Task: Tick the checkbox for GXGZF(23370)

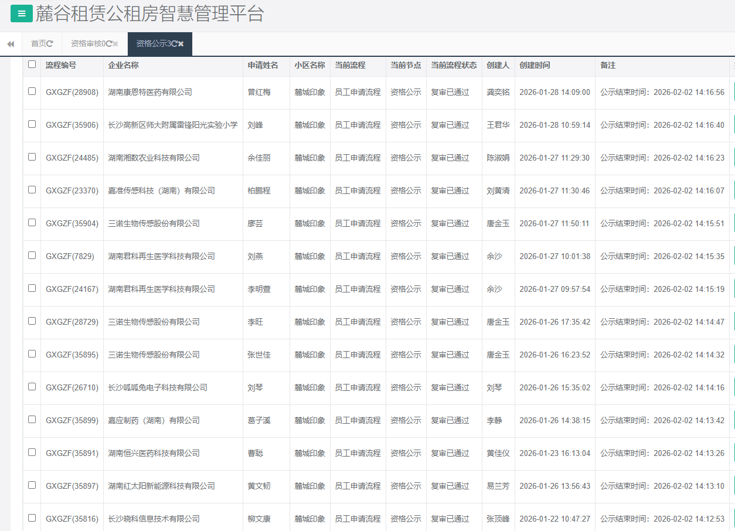Action: click(32, 190)
